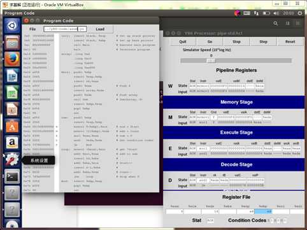Open LibreOffice Impress from the dock

[12, 110]
